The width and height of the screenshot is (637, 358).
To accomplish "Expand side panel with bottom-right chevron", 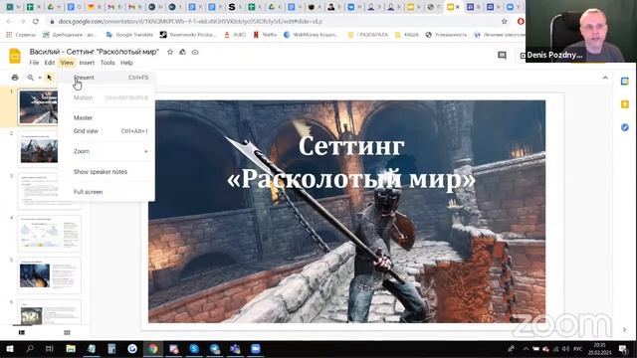I will tap(624, 329).
